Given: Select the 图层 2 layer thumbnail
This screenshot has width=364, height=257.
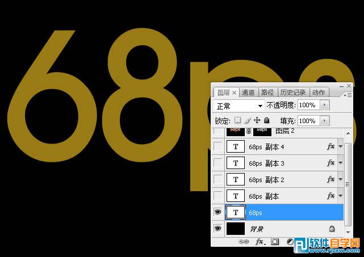Looking at the screenshot, I should click(x=236, y=132).
